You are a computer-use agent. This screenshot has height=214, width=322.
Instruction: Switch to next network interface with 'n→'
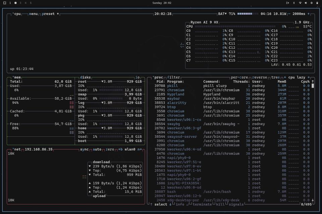140,149
